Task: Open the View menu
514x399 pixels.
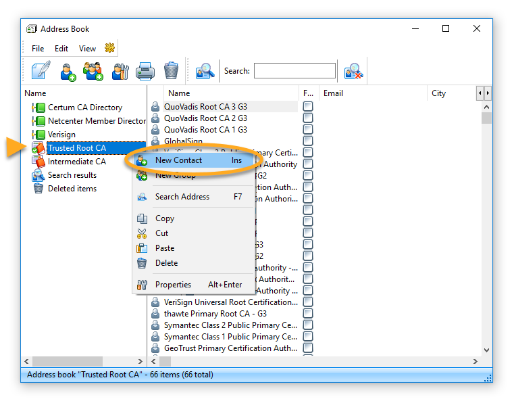Action: pyautogui.click(x=87, y=49)
